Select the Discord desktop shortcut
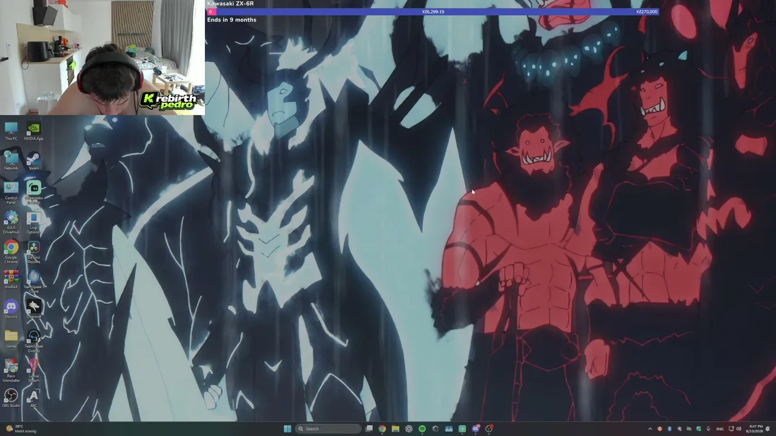Image resolution: width=776 pixels, height=436 pixels. [x=11, y=309]
